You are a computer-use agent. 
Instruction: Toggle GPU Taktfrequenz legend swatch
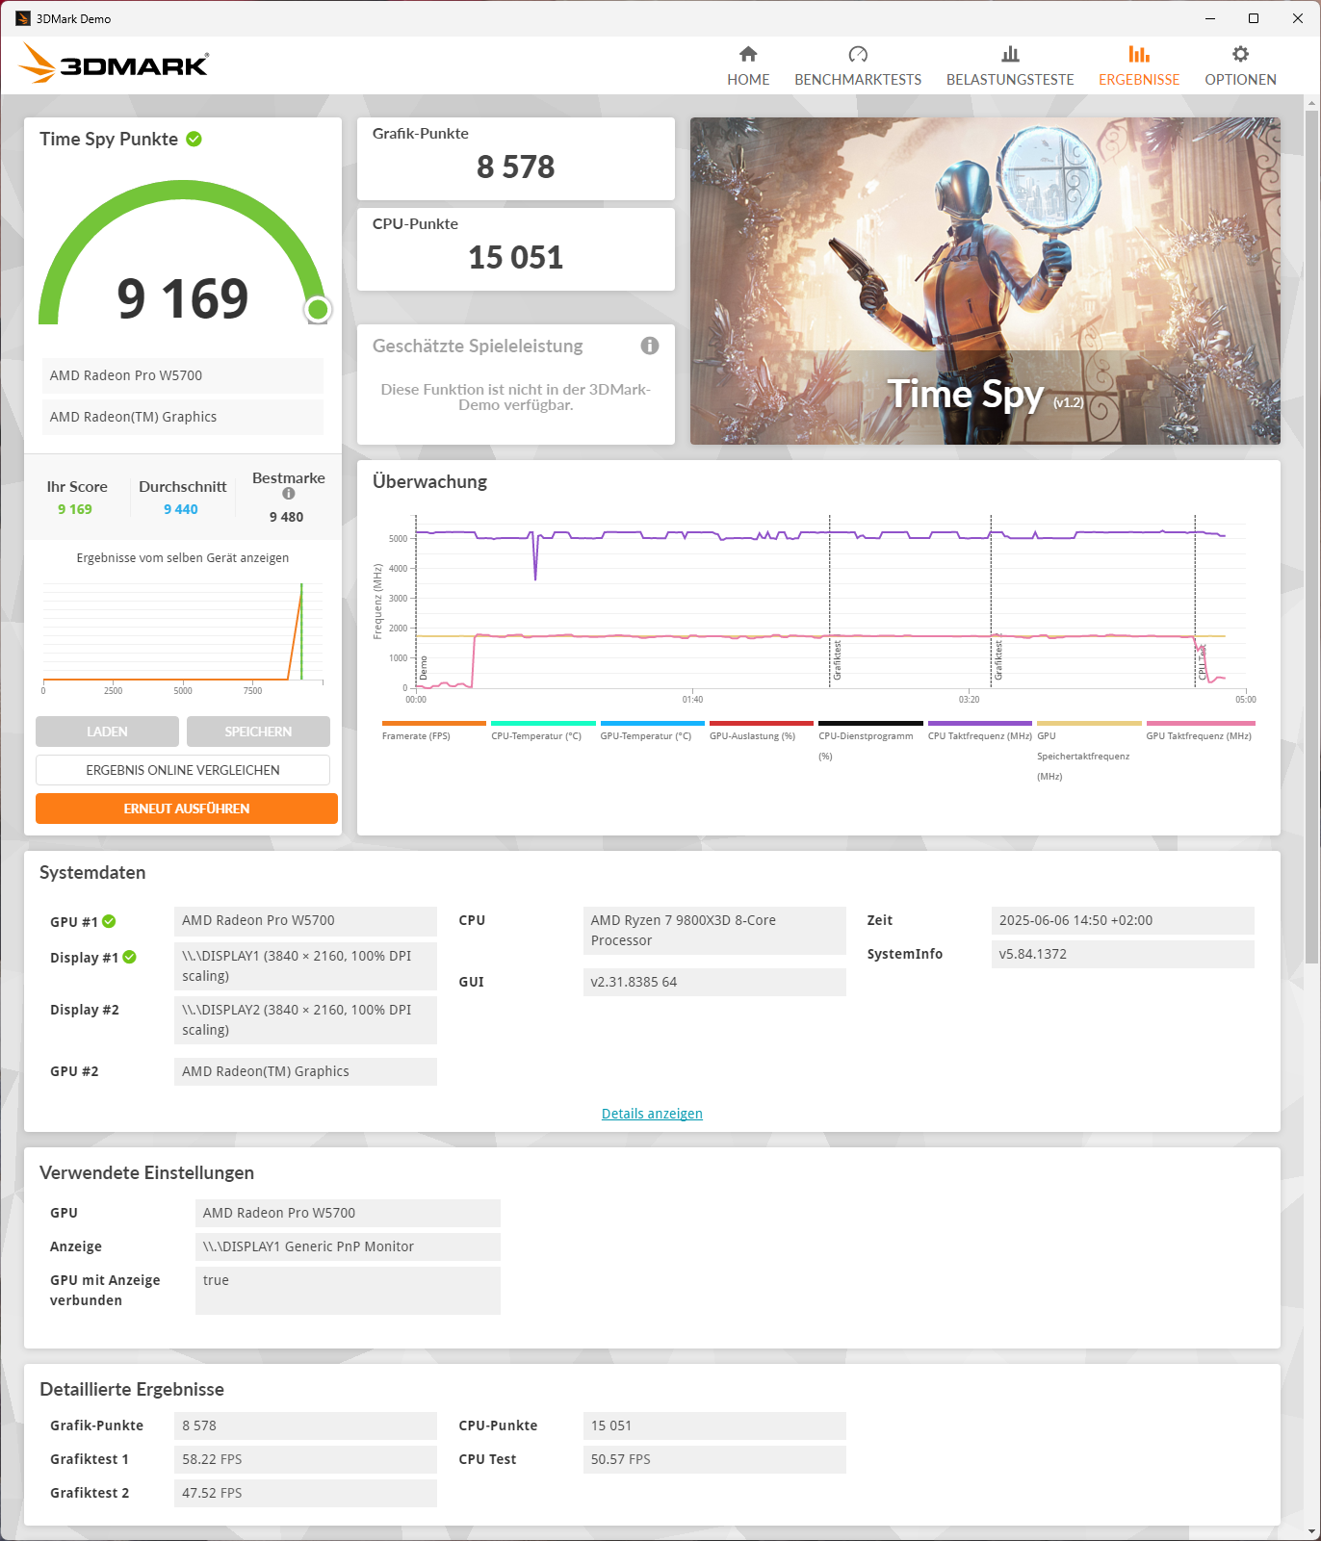pyautogui.click(x=1201, y=723)
